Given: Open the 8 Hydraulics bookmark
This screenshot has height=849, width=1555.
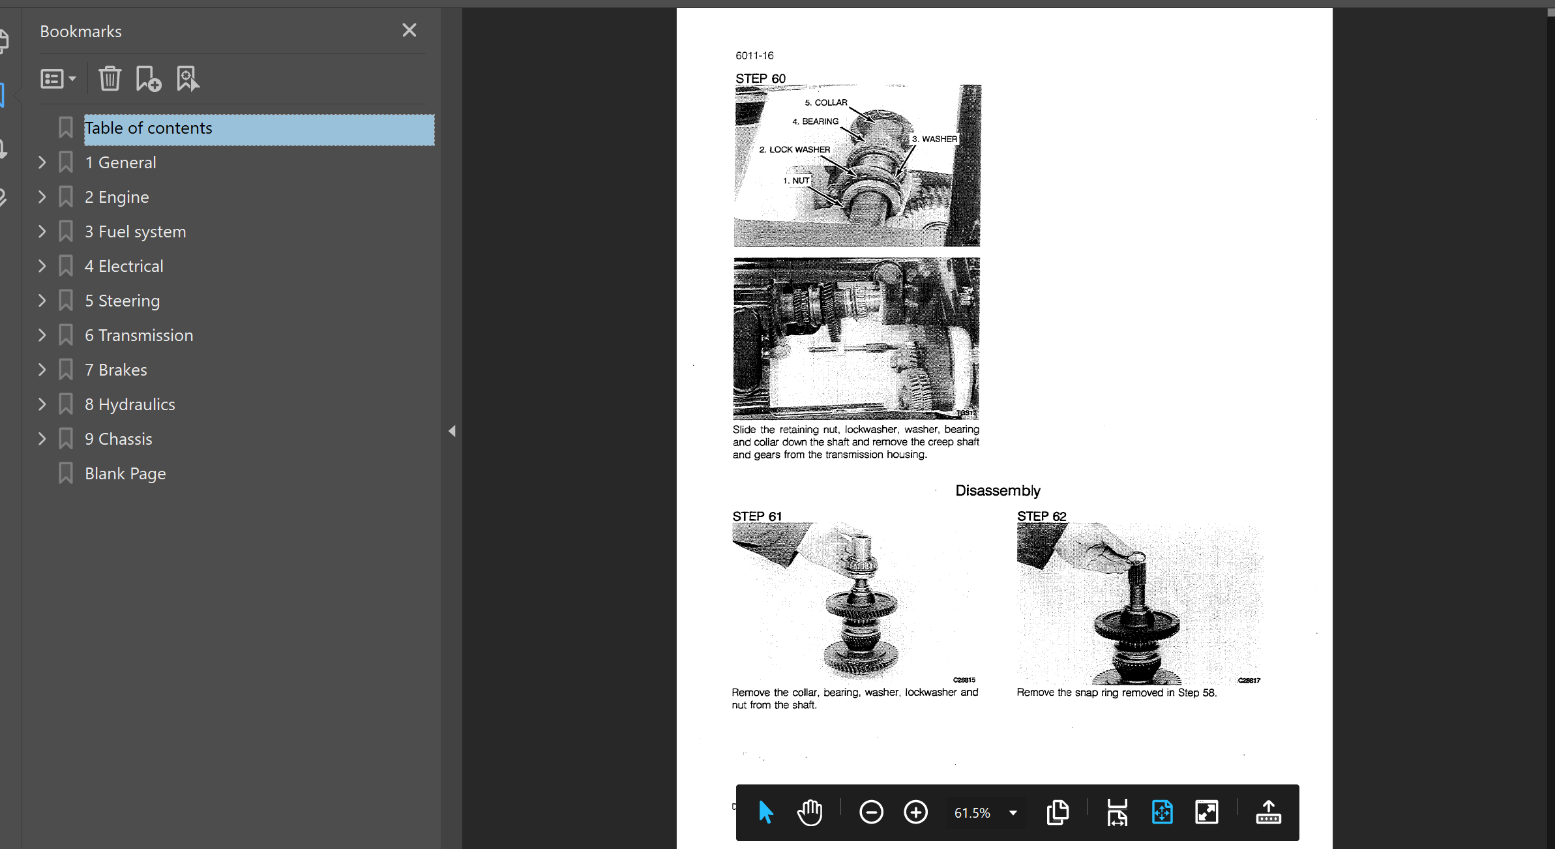Looking at the screenshot, I should pyautogui.click(x=130, y=404).
